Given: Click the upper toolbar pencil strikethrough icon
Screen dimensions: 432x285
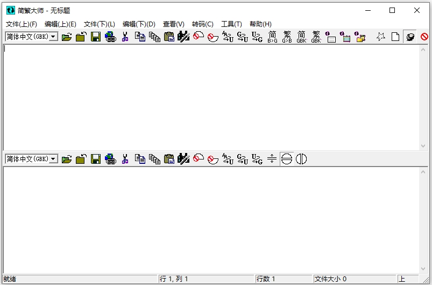Looking at the screenshot, I should 183,37.
